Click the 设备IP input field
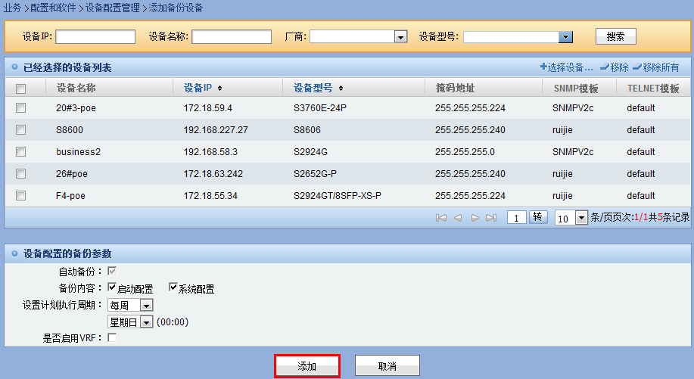 [95, 37]
